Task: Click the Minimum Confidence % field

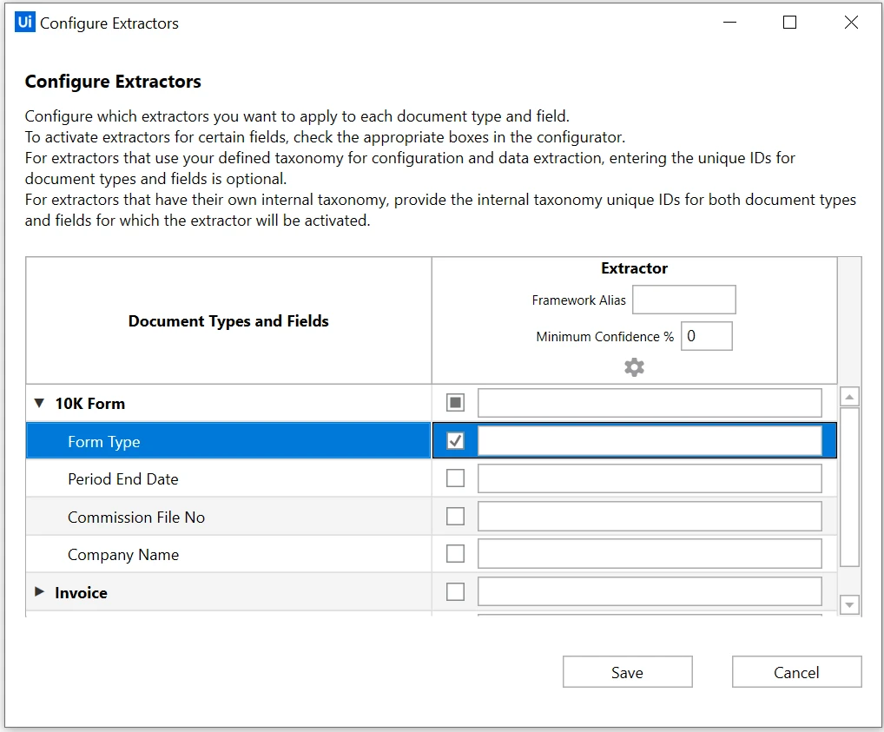Action: (706, 336)
